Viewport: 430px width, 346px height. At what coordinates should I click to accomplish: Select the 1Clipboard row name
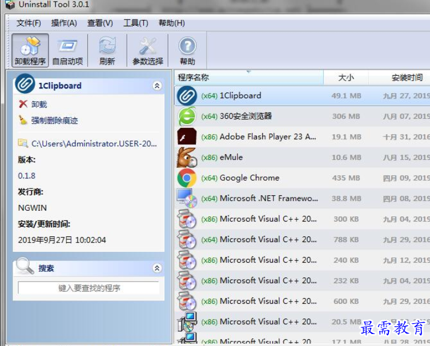click(x=240, y=95)
